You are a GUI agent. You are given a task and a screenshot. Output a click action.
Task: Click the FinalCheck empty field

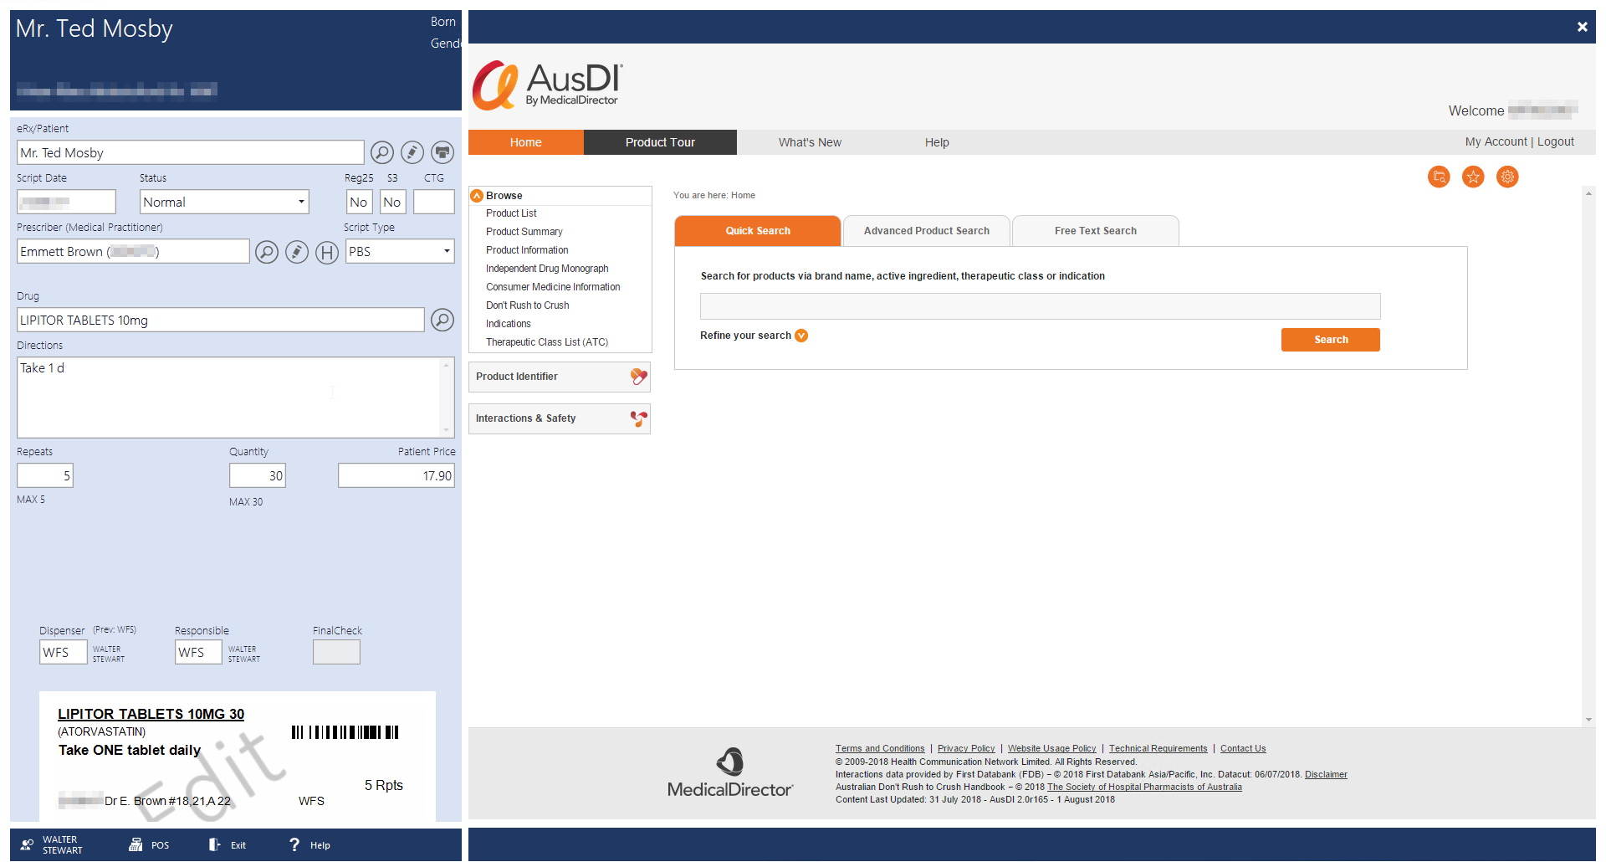pyautogui.click(x=336, y=652)
